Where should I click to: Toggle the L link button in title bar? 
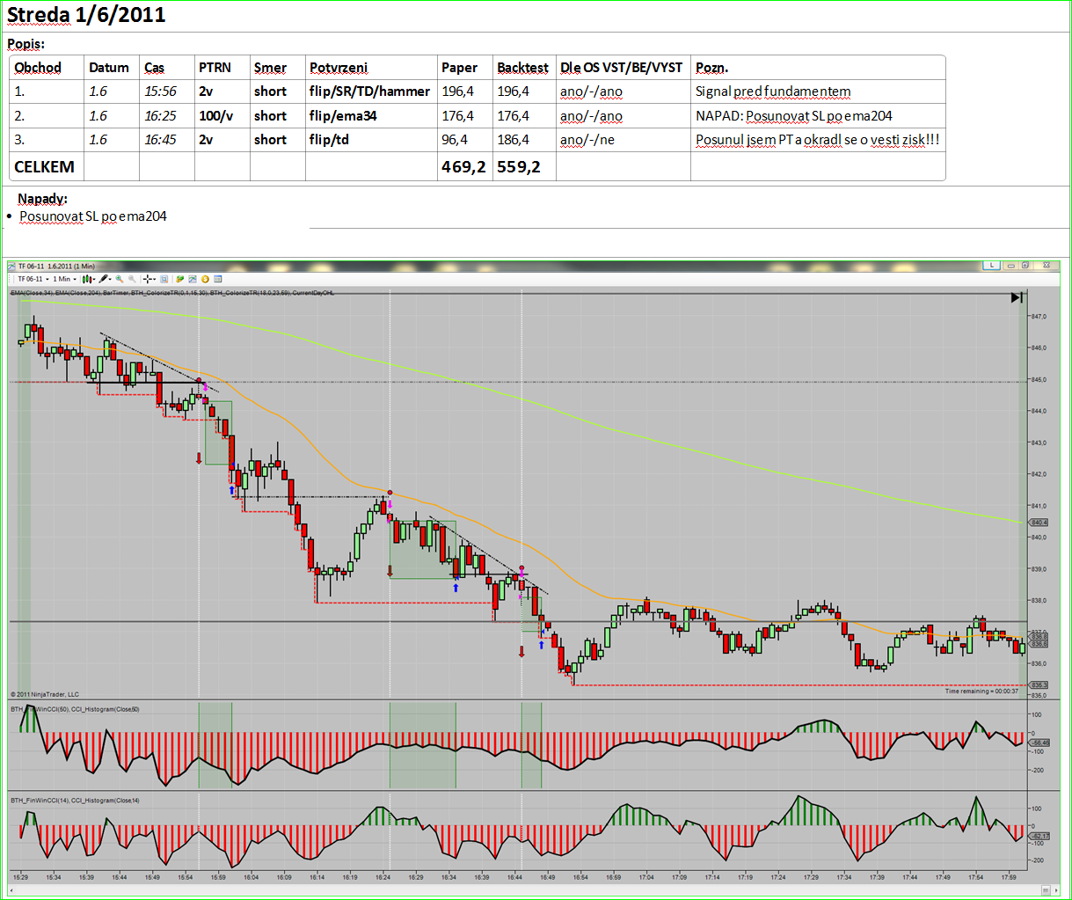(991, 265)
